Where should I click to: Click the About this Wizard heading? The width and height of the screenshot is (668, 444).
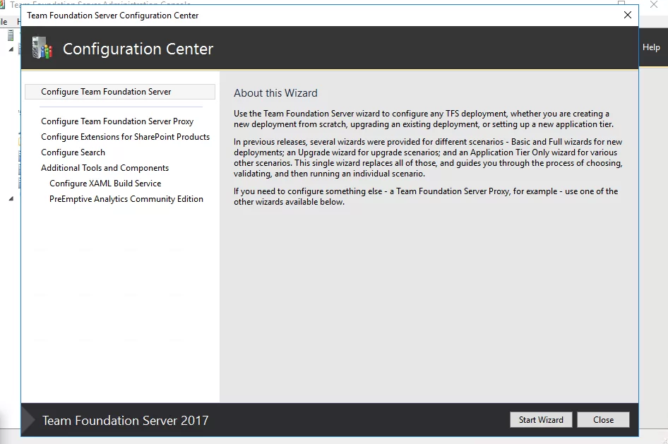tap(275, 92)
